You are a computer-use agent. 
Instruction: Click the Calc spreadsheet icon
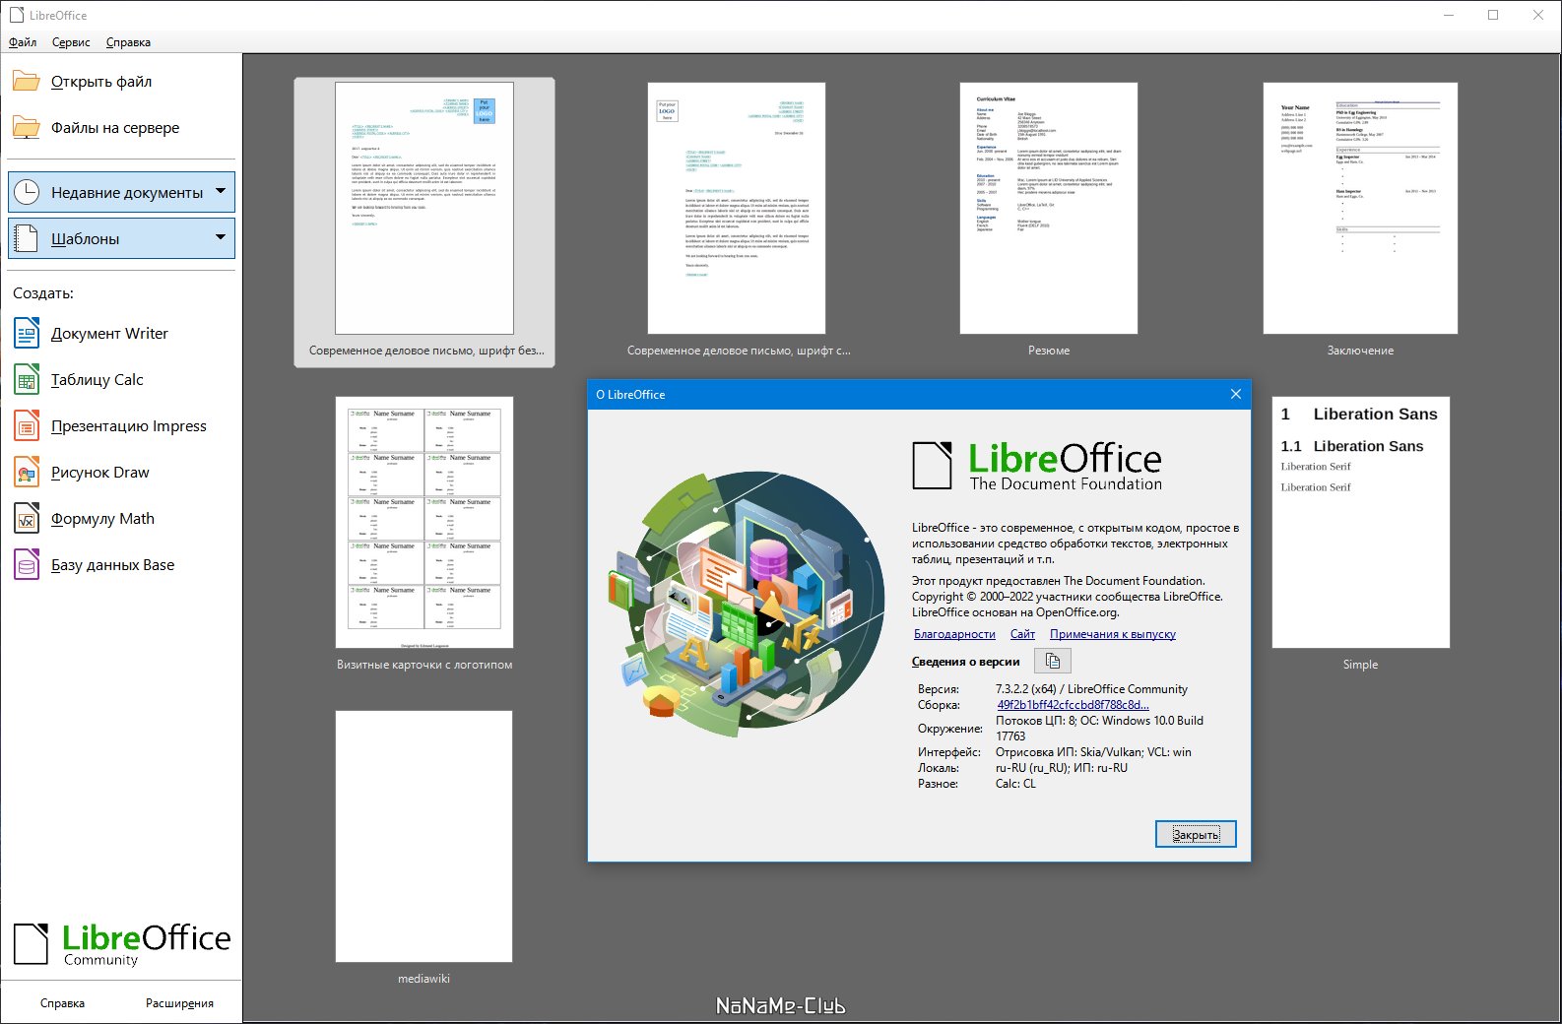(27, 380)
